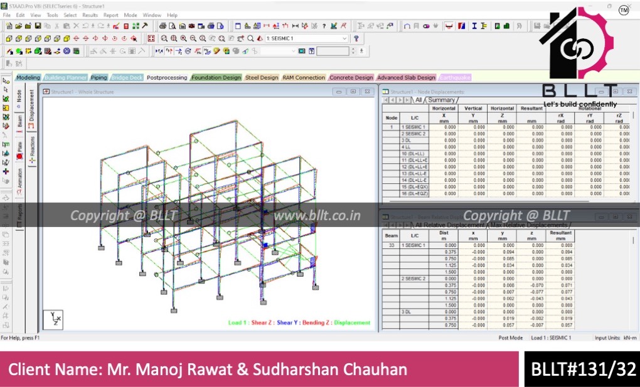The height and width of the screenshot is (387, 640).
Task: Open the Beam vertical page tab
Action: 19,124
